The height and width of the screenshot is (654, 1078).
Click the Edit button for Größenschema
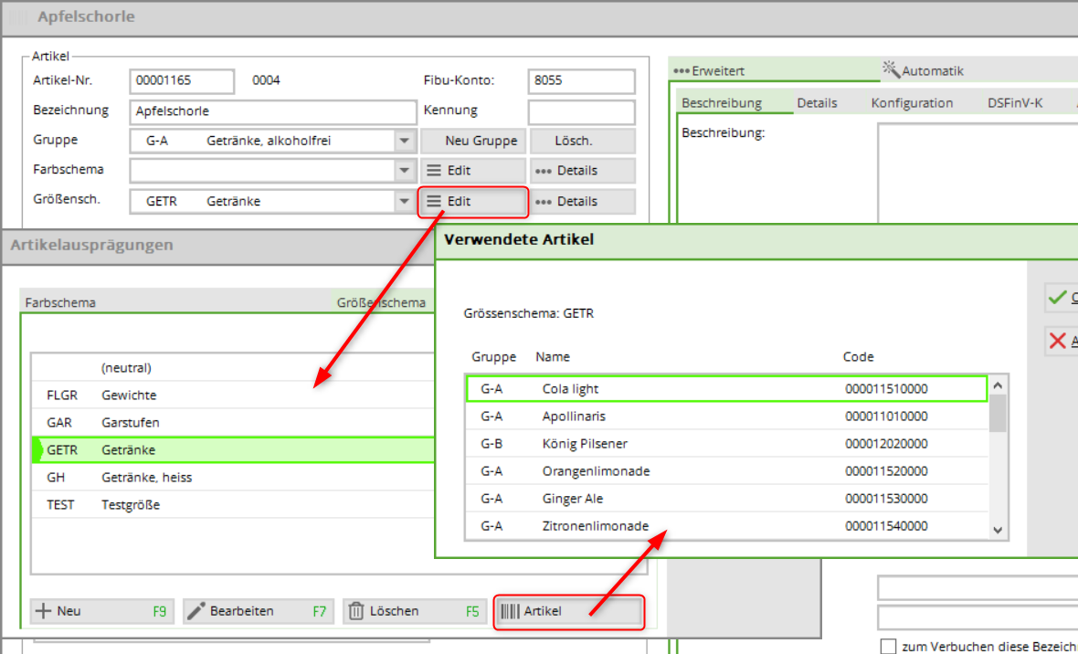[x=472, y=202]
